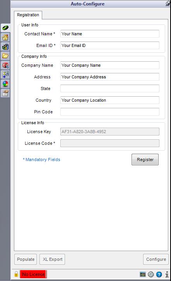
Task: Click the Configure button
Action: click(x=156, y=259)
